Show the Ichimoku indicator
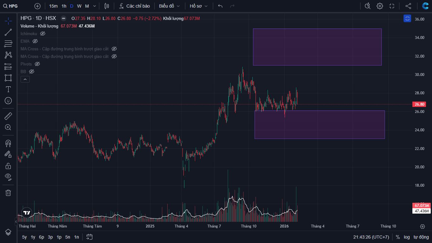This screenshot has height=243, width=432. point(43,34)
